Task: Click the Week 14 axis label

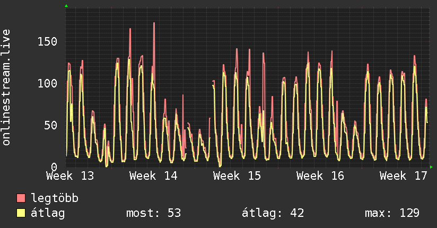Action: pos(153,176)
